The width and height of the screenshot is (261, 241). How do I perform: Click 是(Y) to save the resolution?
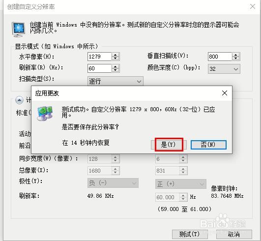(169, 145)
